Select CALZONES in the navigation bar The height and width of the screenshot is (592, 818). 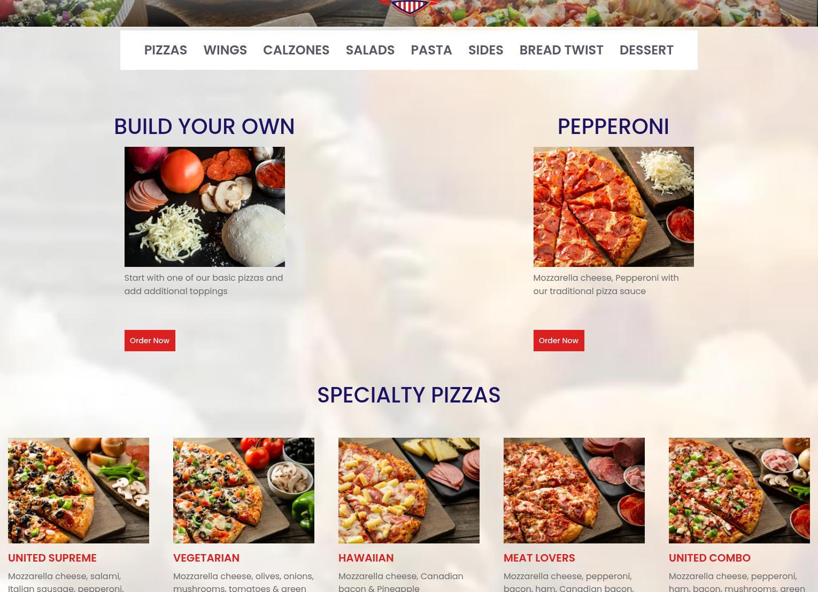coord(296,50)
